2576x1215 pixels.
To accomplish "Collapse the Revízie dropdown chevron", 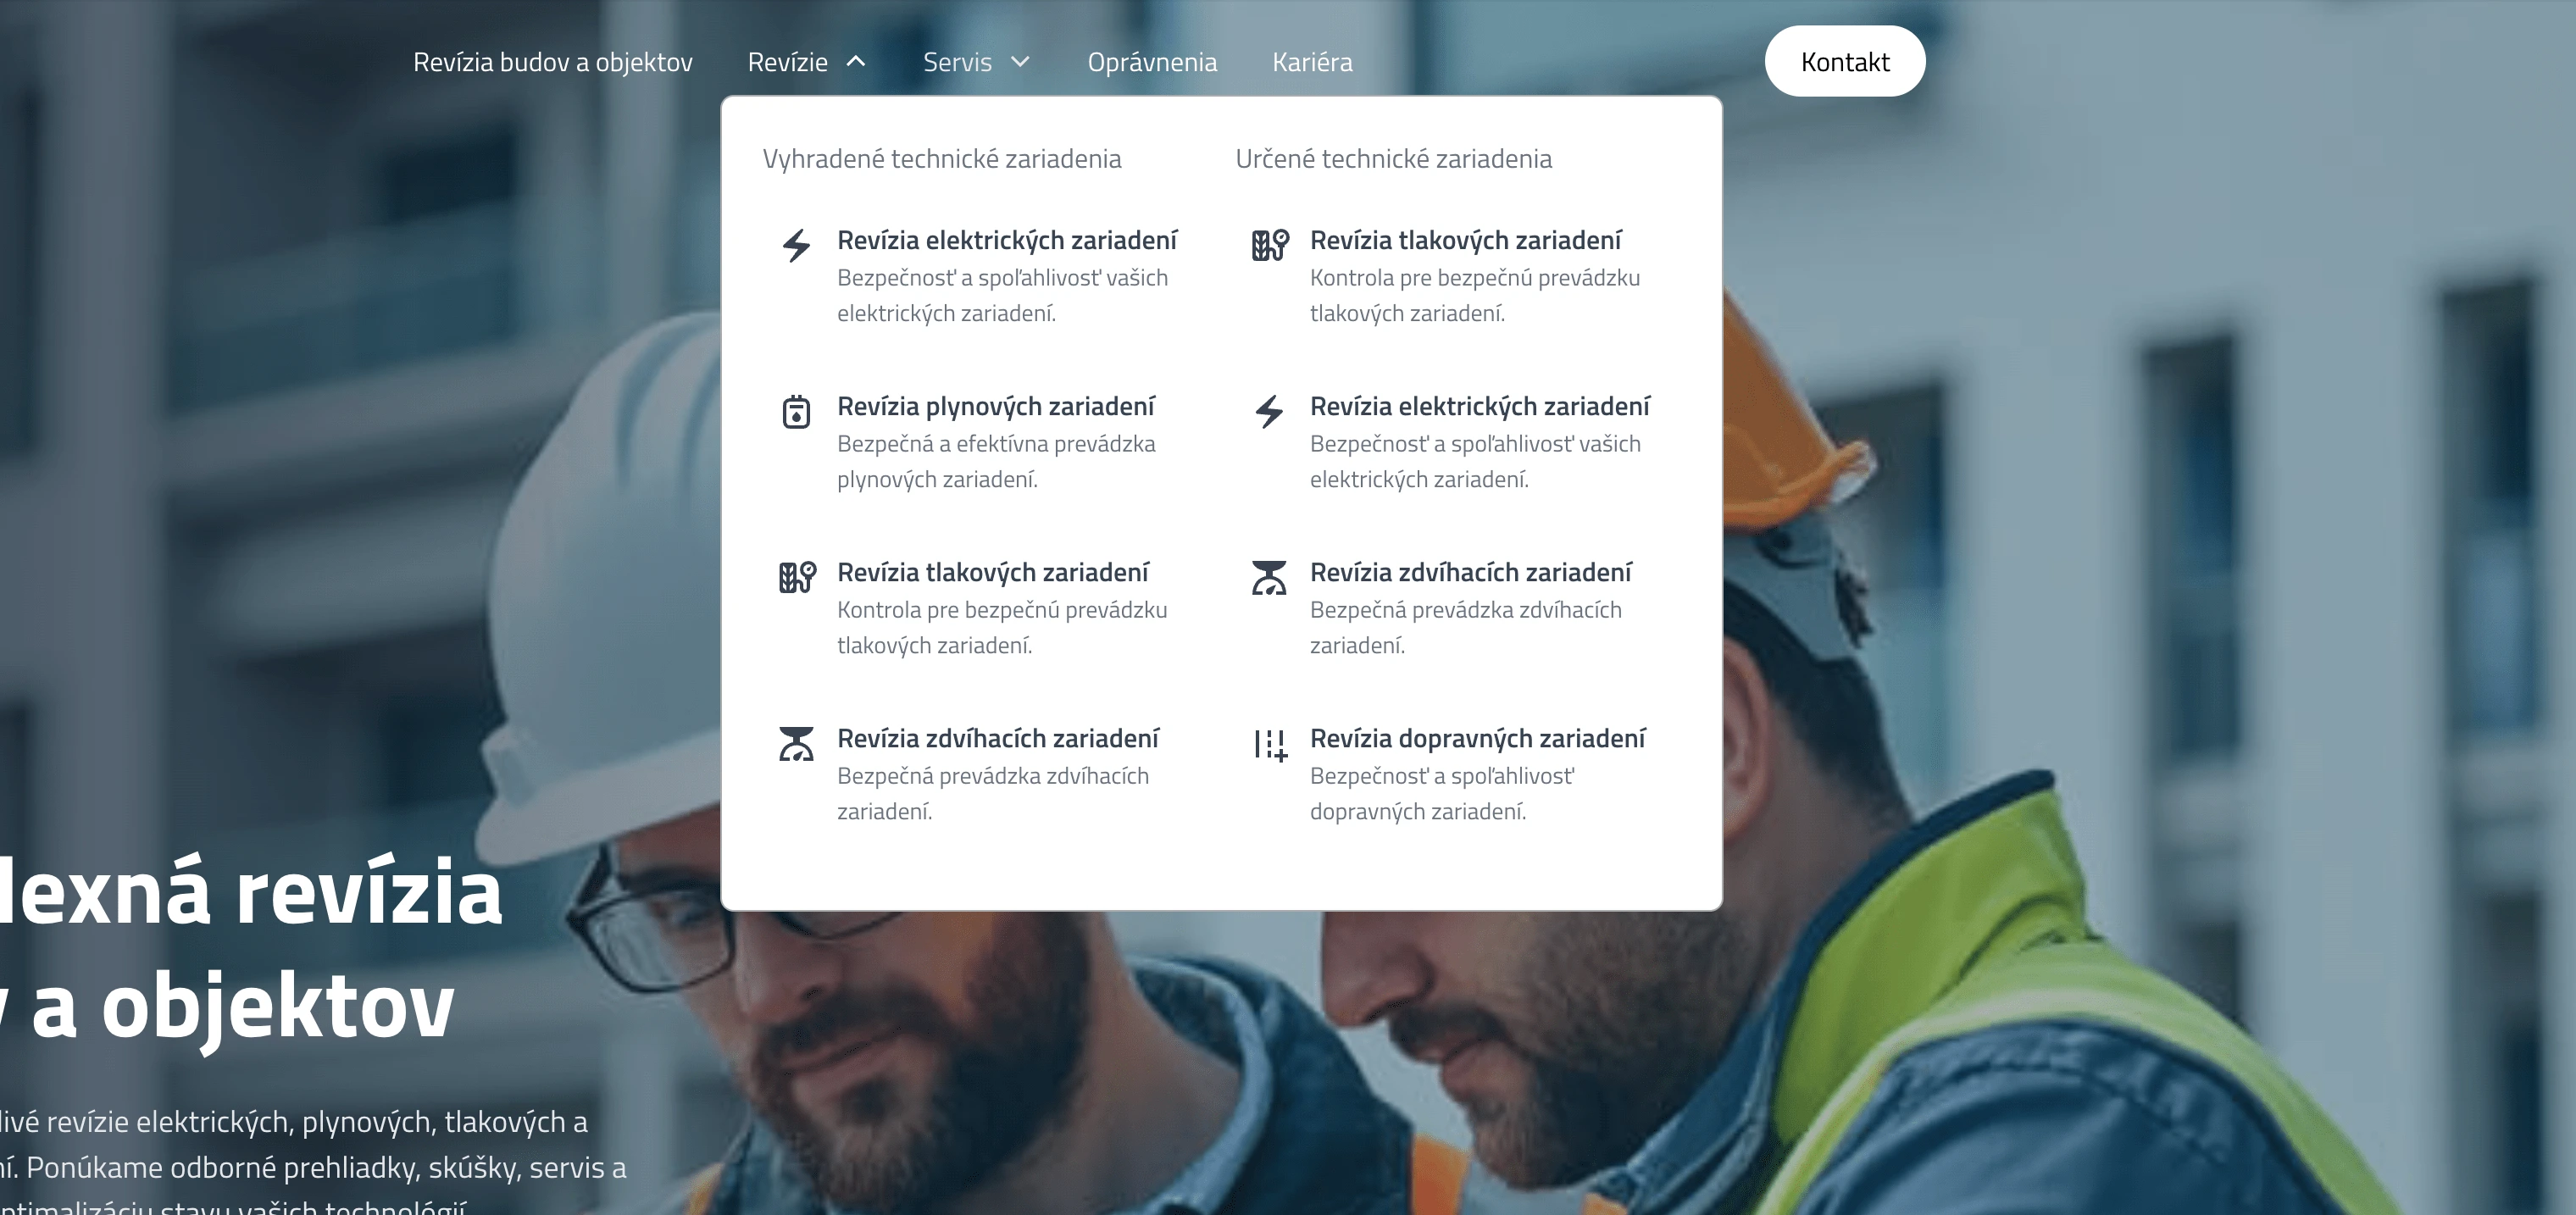I will [x=856, y=61].
